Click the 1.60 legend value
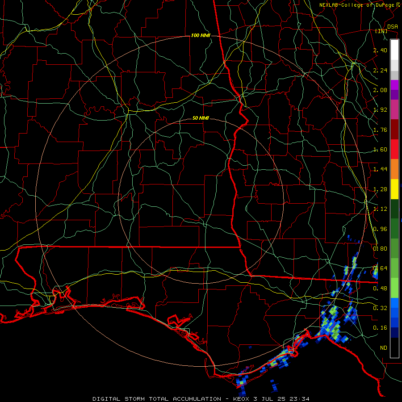This screenshot has height=402, width=402. pos(380,150)
